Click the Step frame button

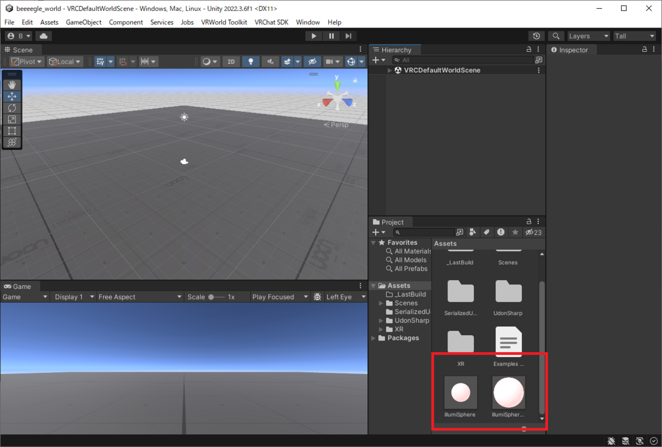pos(348,36)
